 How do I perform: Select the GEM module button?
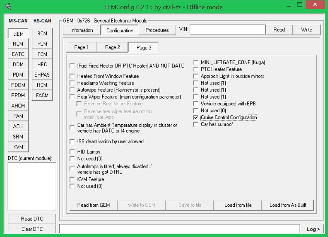(18, 34)
